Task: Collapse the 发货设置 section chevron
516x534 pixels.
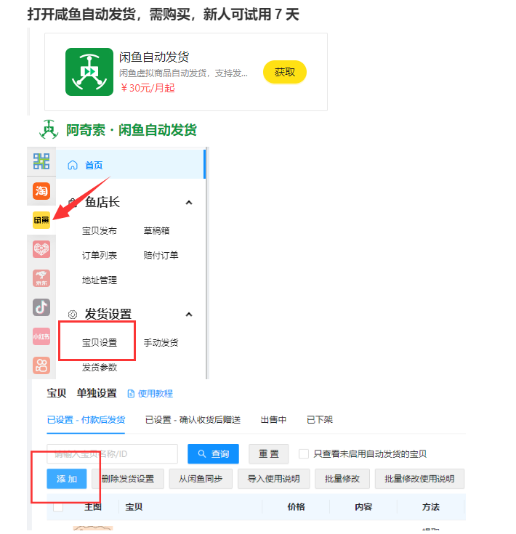Action: coord(189,315)
